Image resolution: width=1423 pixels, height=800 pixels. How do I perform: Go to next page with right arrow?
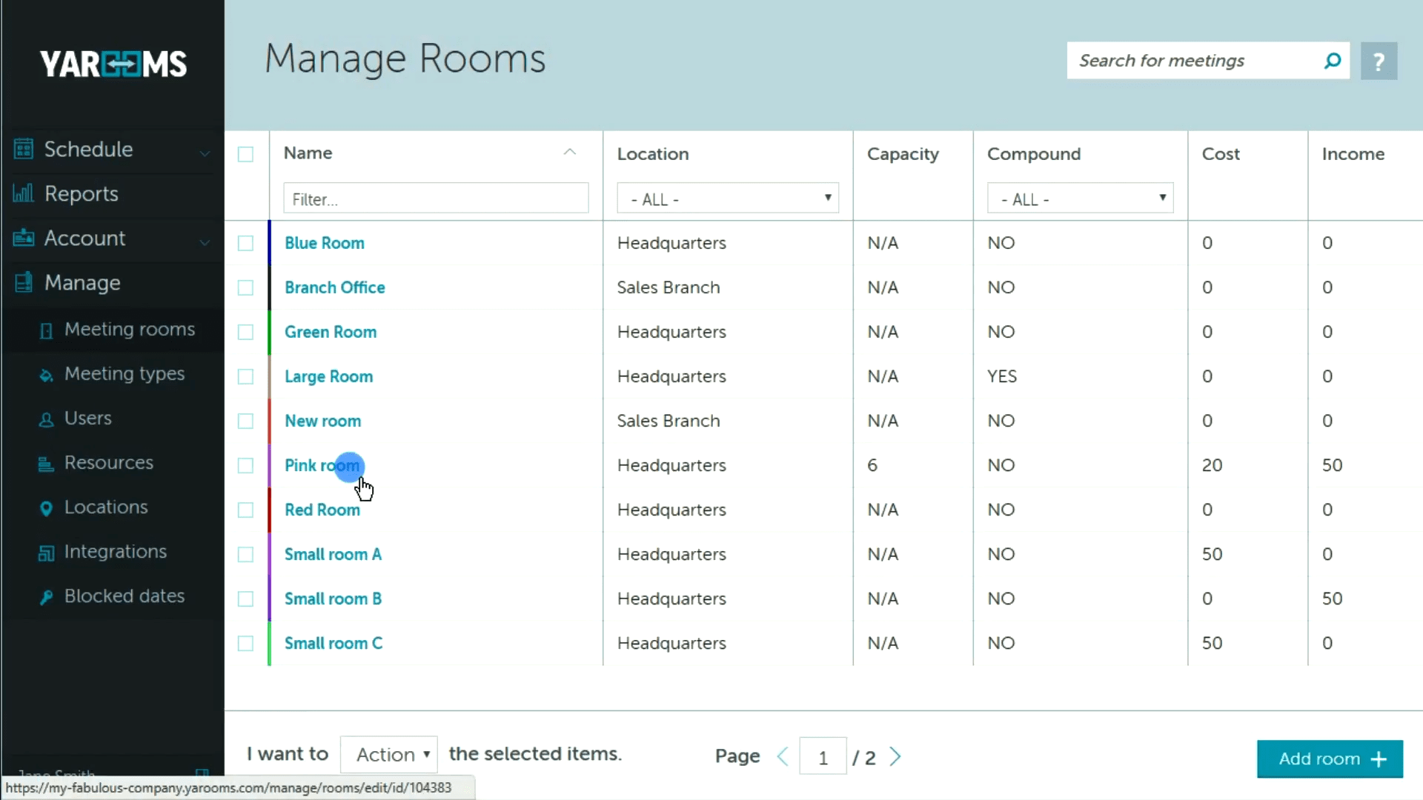coord(895,756)
